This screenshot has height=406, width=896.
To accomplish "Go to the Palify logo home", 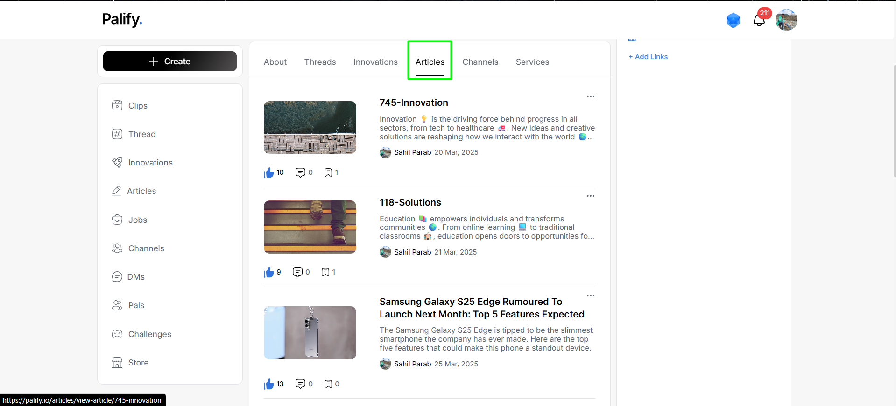I will point(122,19).
